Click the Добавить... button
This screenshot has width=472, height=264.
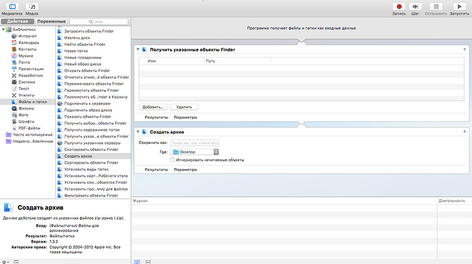point(152,107)
